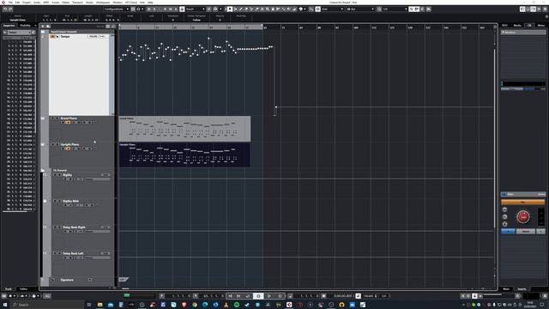Switch to the Meter tab in right zone

pyautogui.click(x=541, y=26)
